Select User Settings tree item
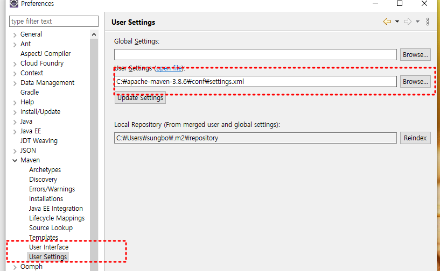440x271 pixels. pyautogui.click(x=48, y=256)
